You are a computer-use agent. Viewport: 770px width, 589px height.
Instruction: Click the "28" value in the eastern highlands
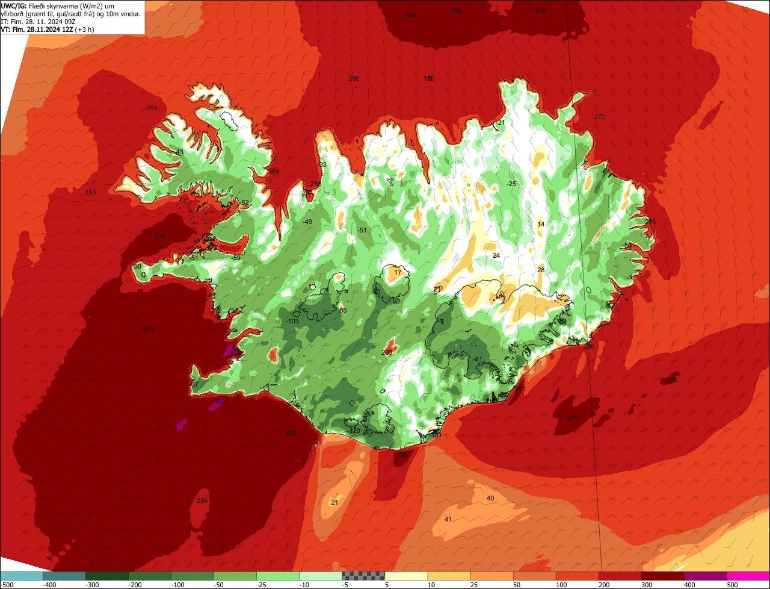(541, 270)
